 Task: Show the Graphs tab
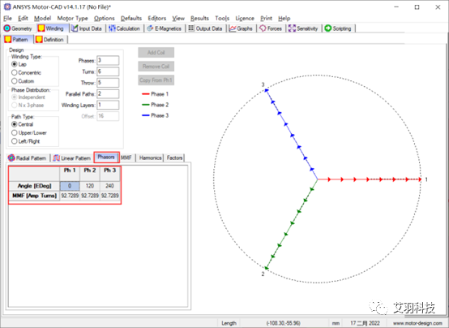tap(241, 28)
